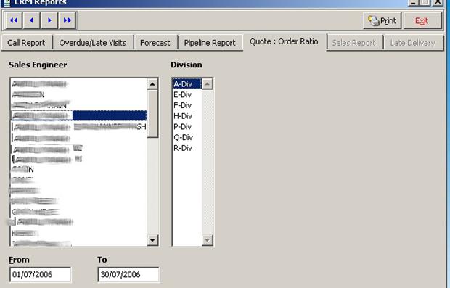
Task: Click the To date field
Action: pyautogui.click(x=128, y=274)
